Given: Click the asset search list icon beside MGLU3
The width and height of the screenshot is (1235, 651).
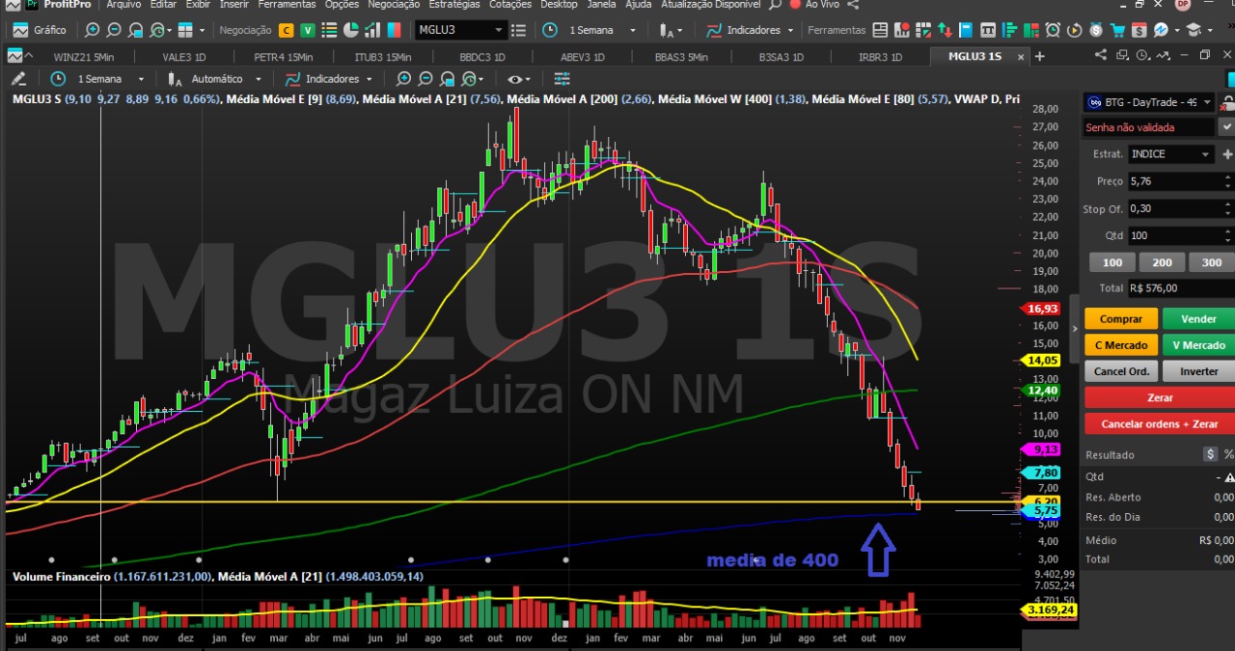Looking at the screenshot, I should click(x=520, y=30).
